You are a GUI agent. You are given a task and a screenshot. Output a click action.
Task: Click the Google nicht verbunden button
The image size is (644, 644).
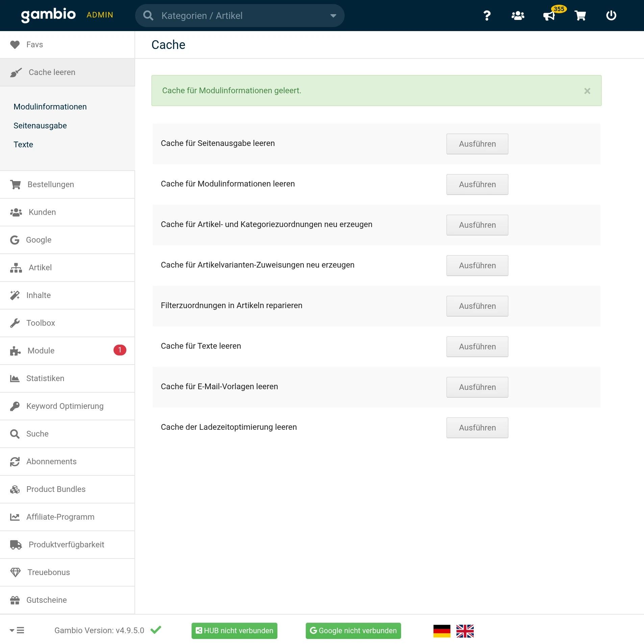(x=353, y=631)
